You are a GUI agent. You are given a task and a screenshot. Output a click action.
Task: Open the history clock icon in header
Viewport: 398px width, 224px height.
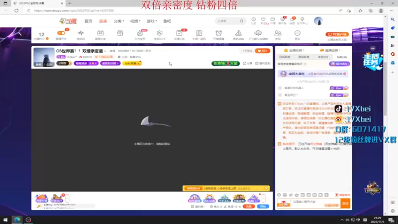(x=254, y=19)
